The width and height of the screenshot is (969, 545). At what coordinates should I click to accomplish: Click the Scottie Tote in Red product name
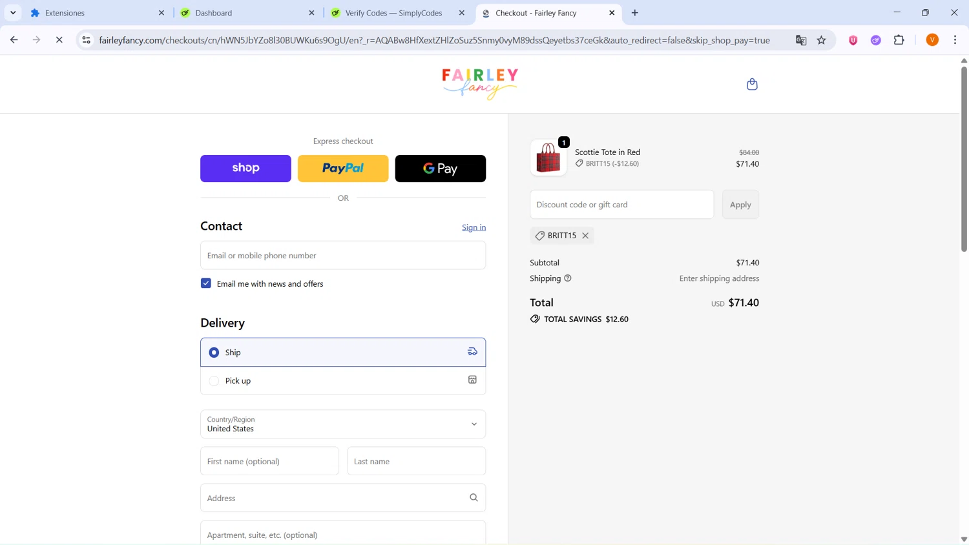tap(607, 152)
